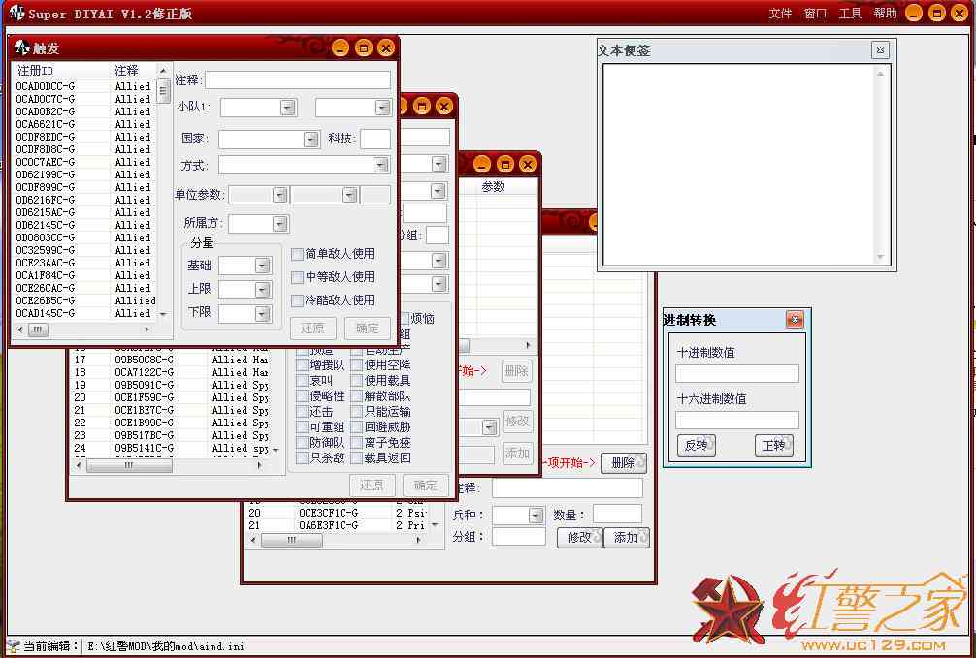Select the row 0CAD0DCC-G in 触发 list

coord(84,86)
